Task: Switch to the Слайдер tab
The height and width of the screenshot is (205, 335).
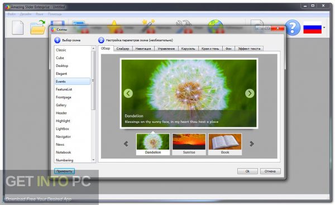Action: coord(123,49)
